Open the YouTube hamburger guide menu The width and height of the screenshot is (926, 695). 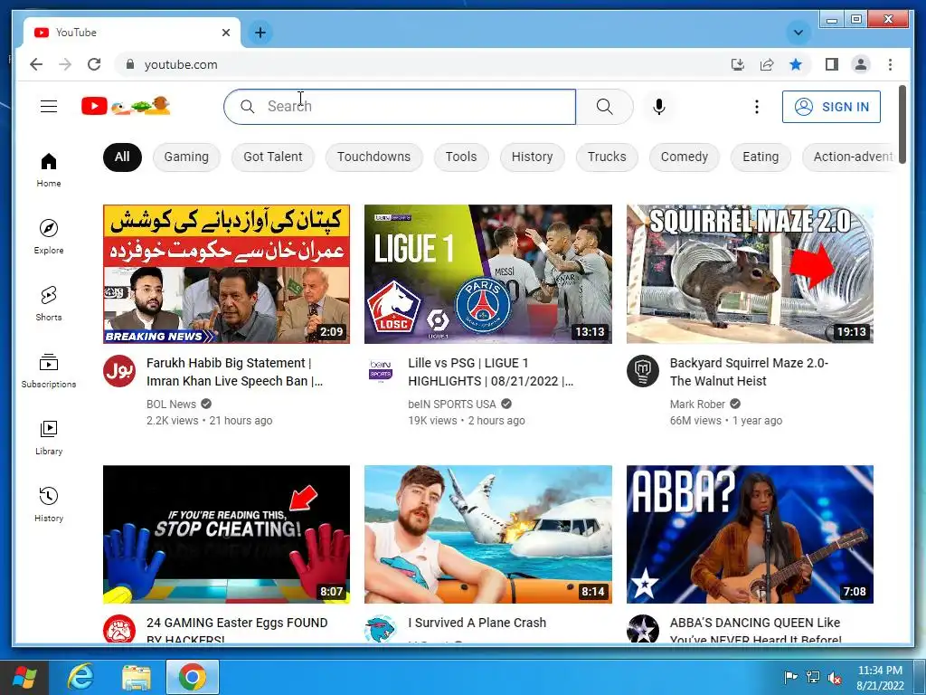pos(49,107)
